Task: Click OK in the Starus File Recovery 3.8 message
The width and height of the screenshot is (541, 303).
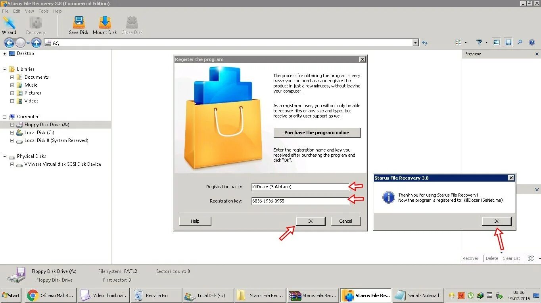Action: click(x=496, y=221)
